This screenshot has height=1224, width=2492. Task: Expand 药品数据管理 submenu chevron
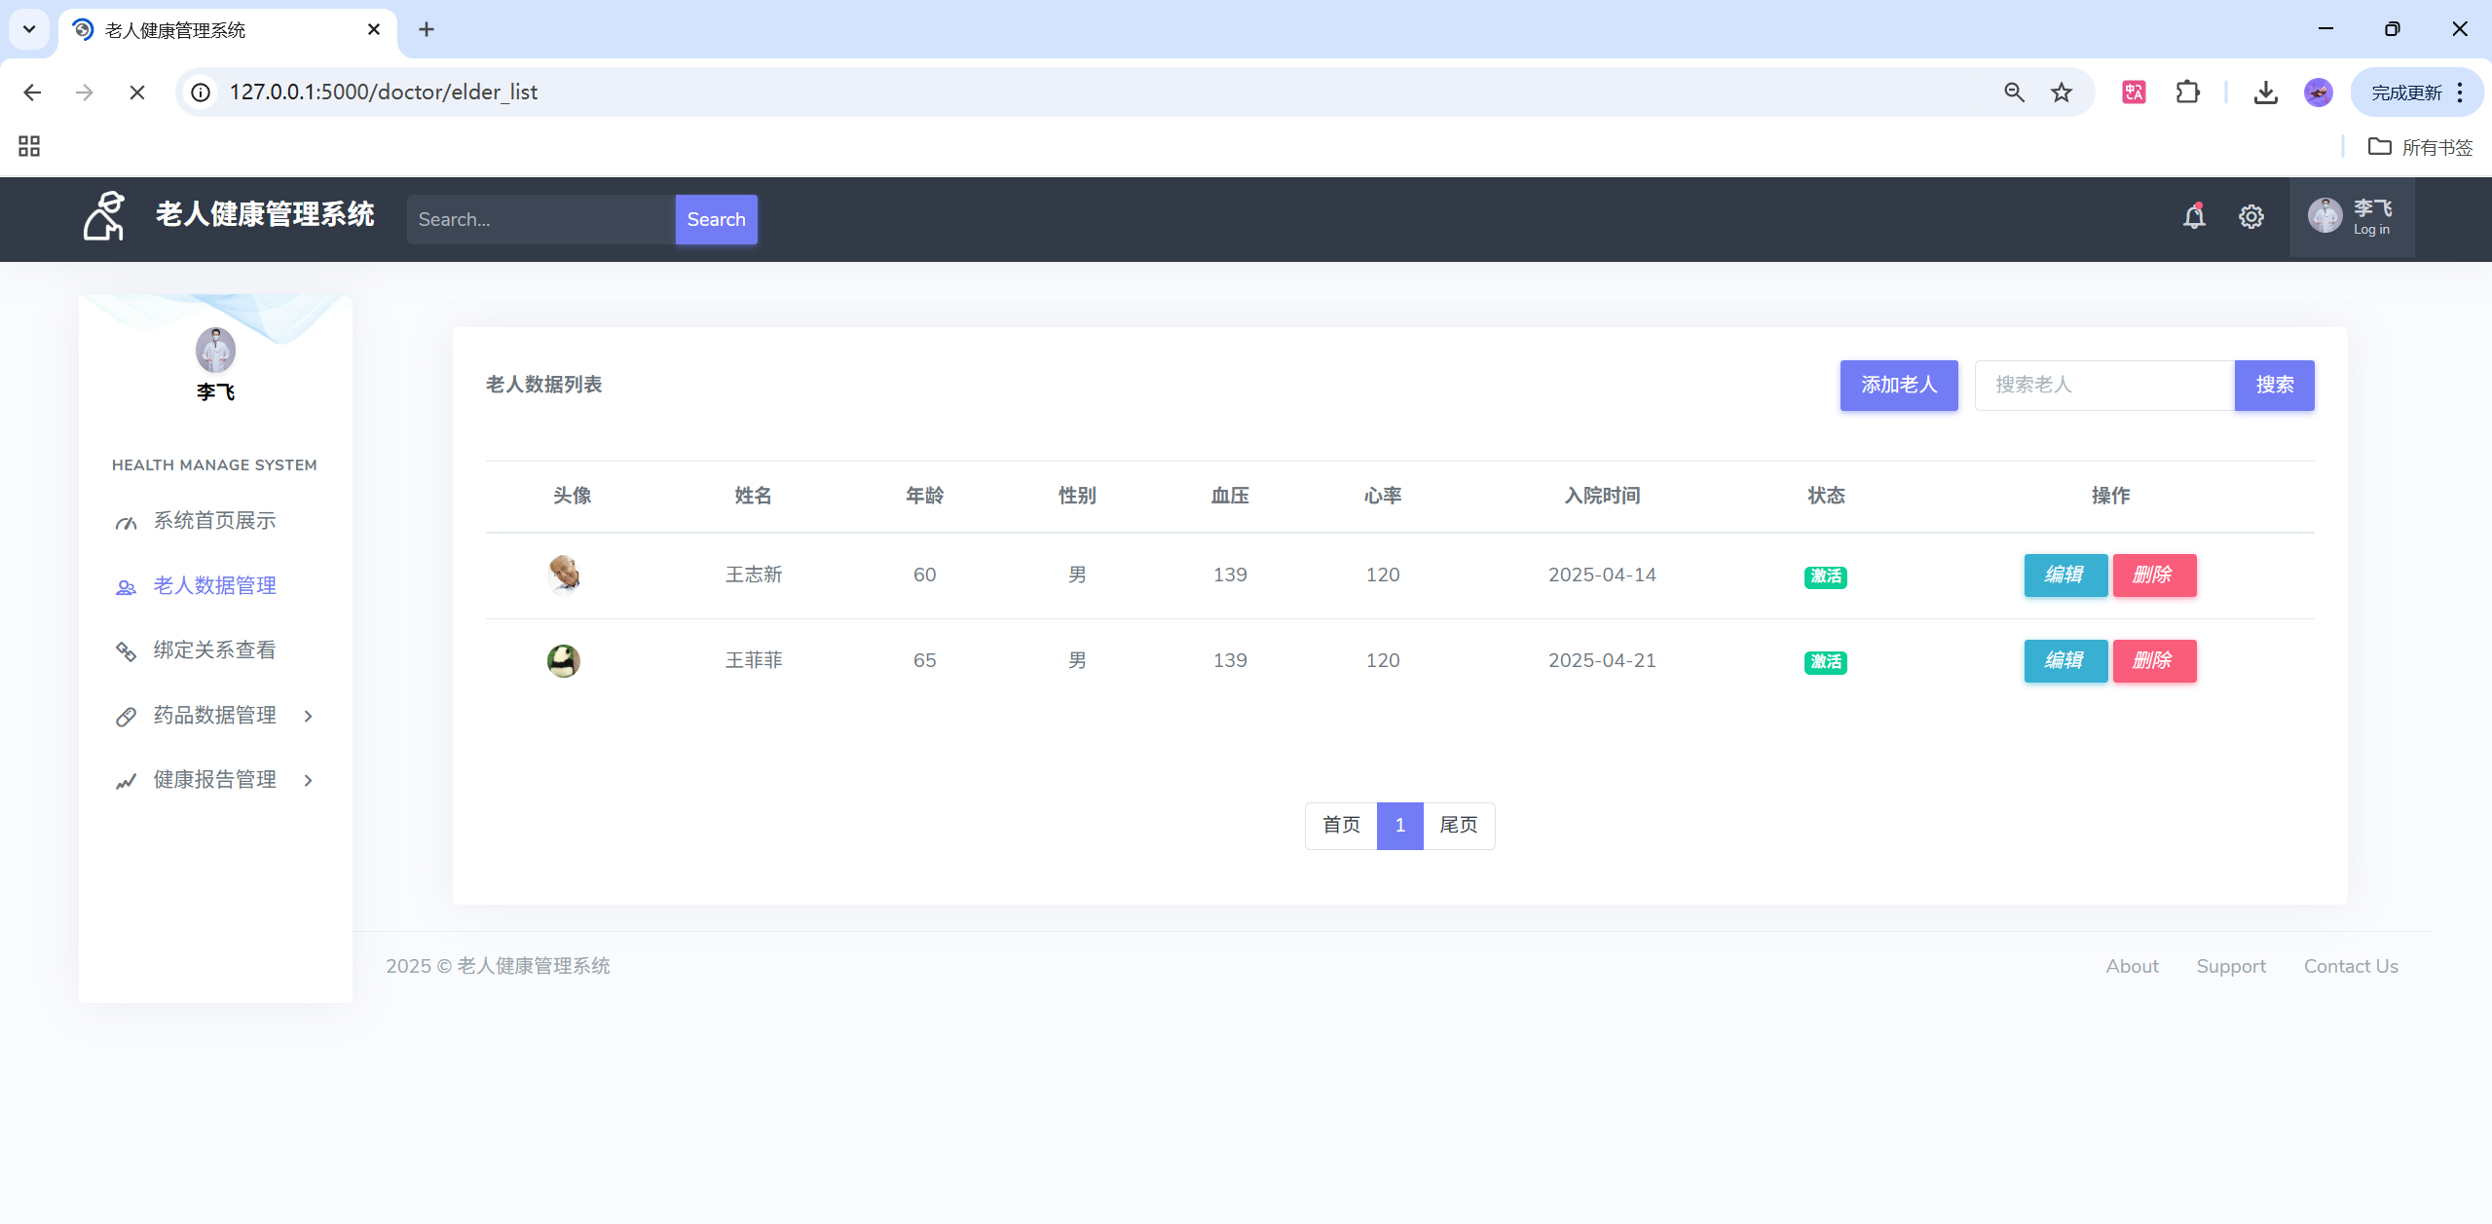309,717
